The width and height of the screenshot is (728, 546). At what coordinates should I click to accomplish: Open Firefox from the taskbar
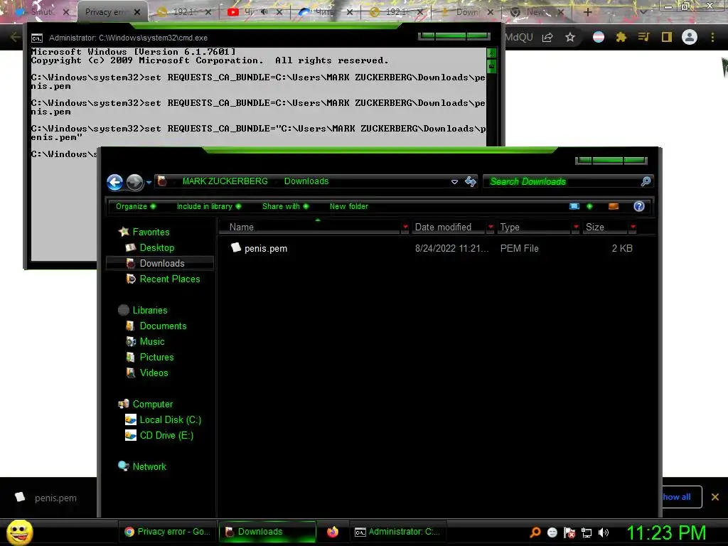point(333,532)
